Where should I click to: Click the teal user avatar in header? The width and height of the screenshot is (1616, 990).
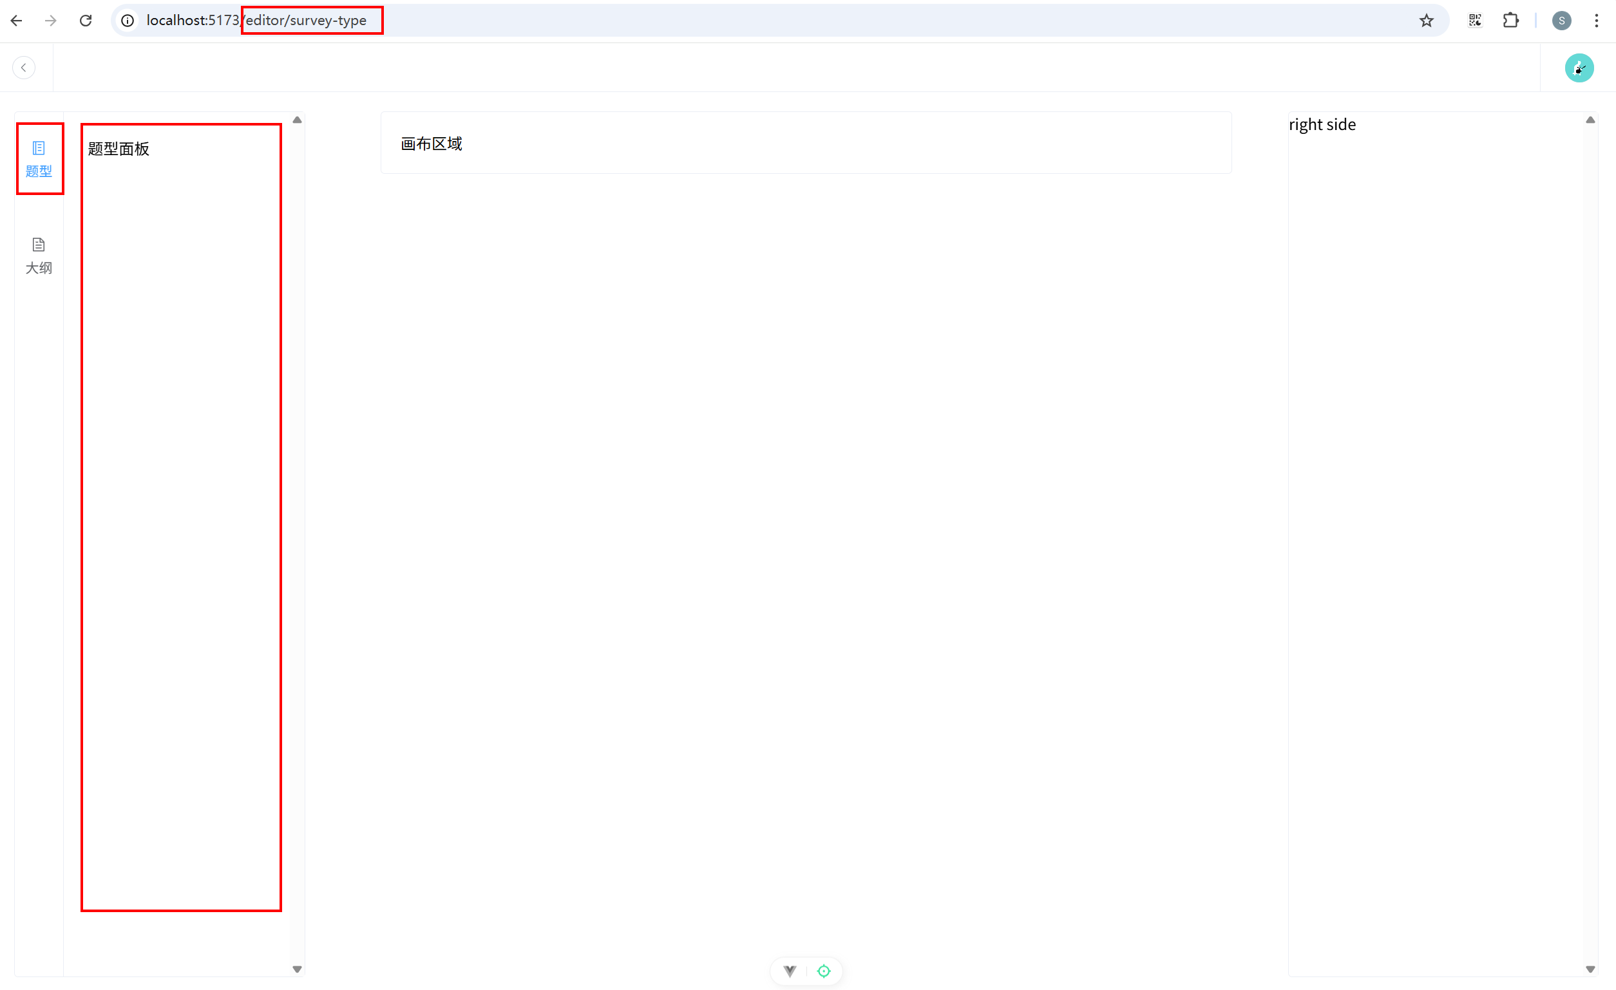[x=1579, y=68]
